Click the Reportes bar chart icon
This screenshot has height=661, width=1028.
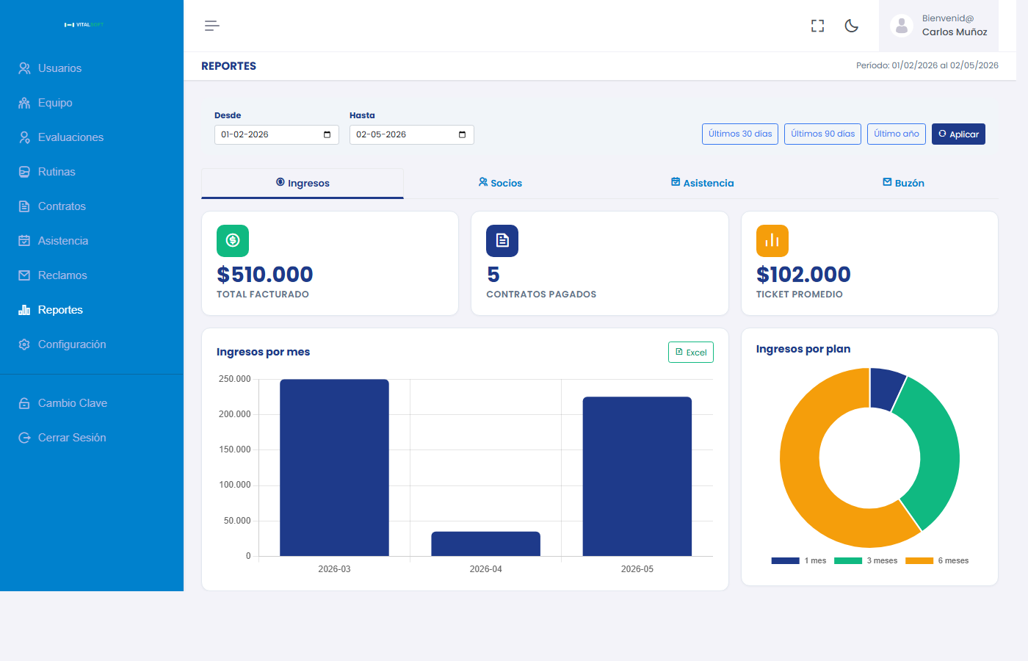coord(24,310)
